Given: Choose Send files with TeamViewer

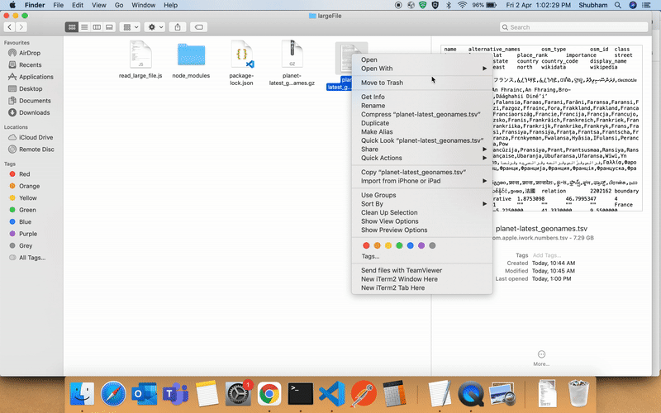Looking at the screenshot, I should coord(422,271).
